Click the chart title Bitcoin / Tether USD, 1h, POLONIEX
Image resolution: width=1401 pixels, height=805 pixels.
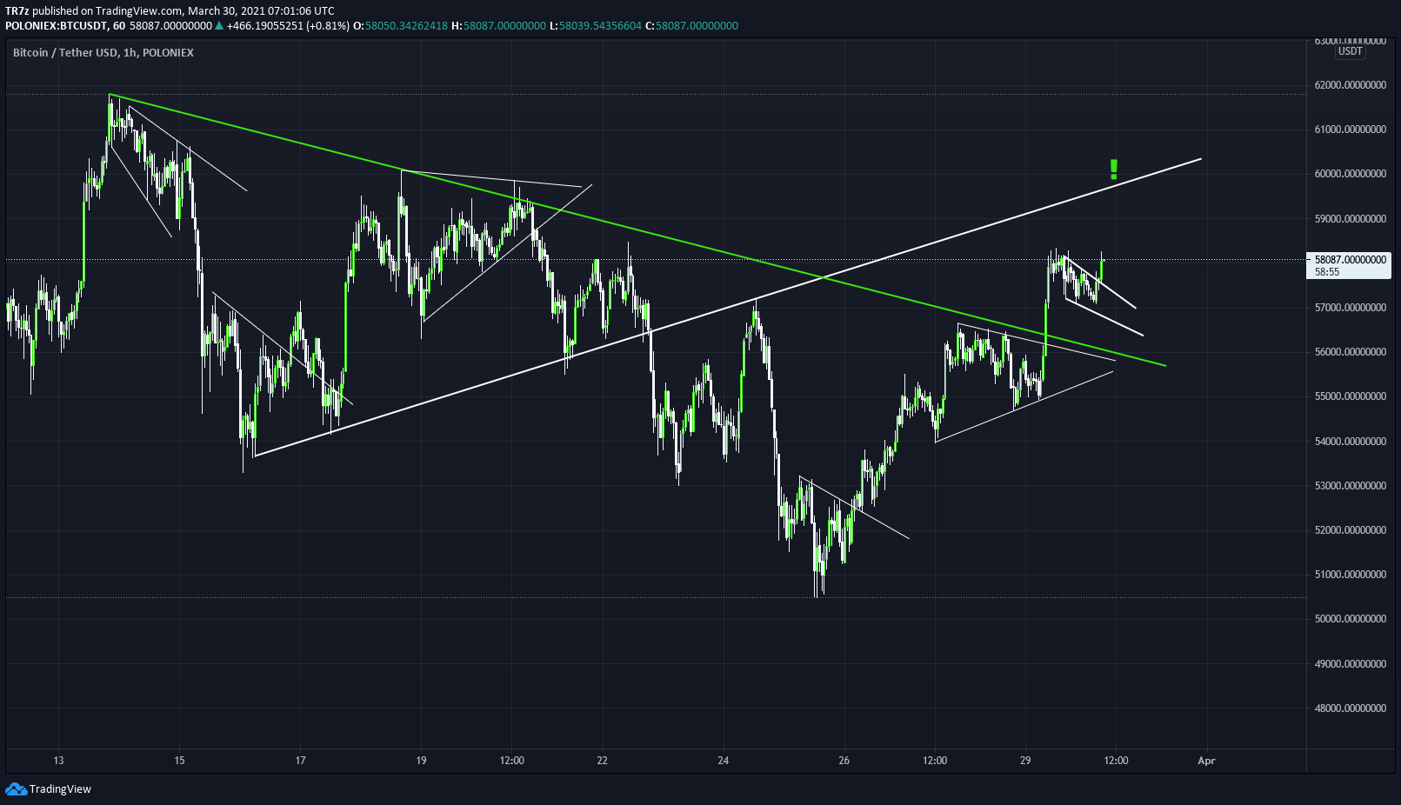coord(103,52)
